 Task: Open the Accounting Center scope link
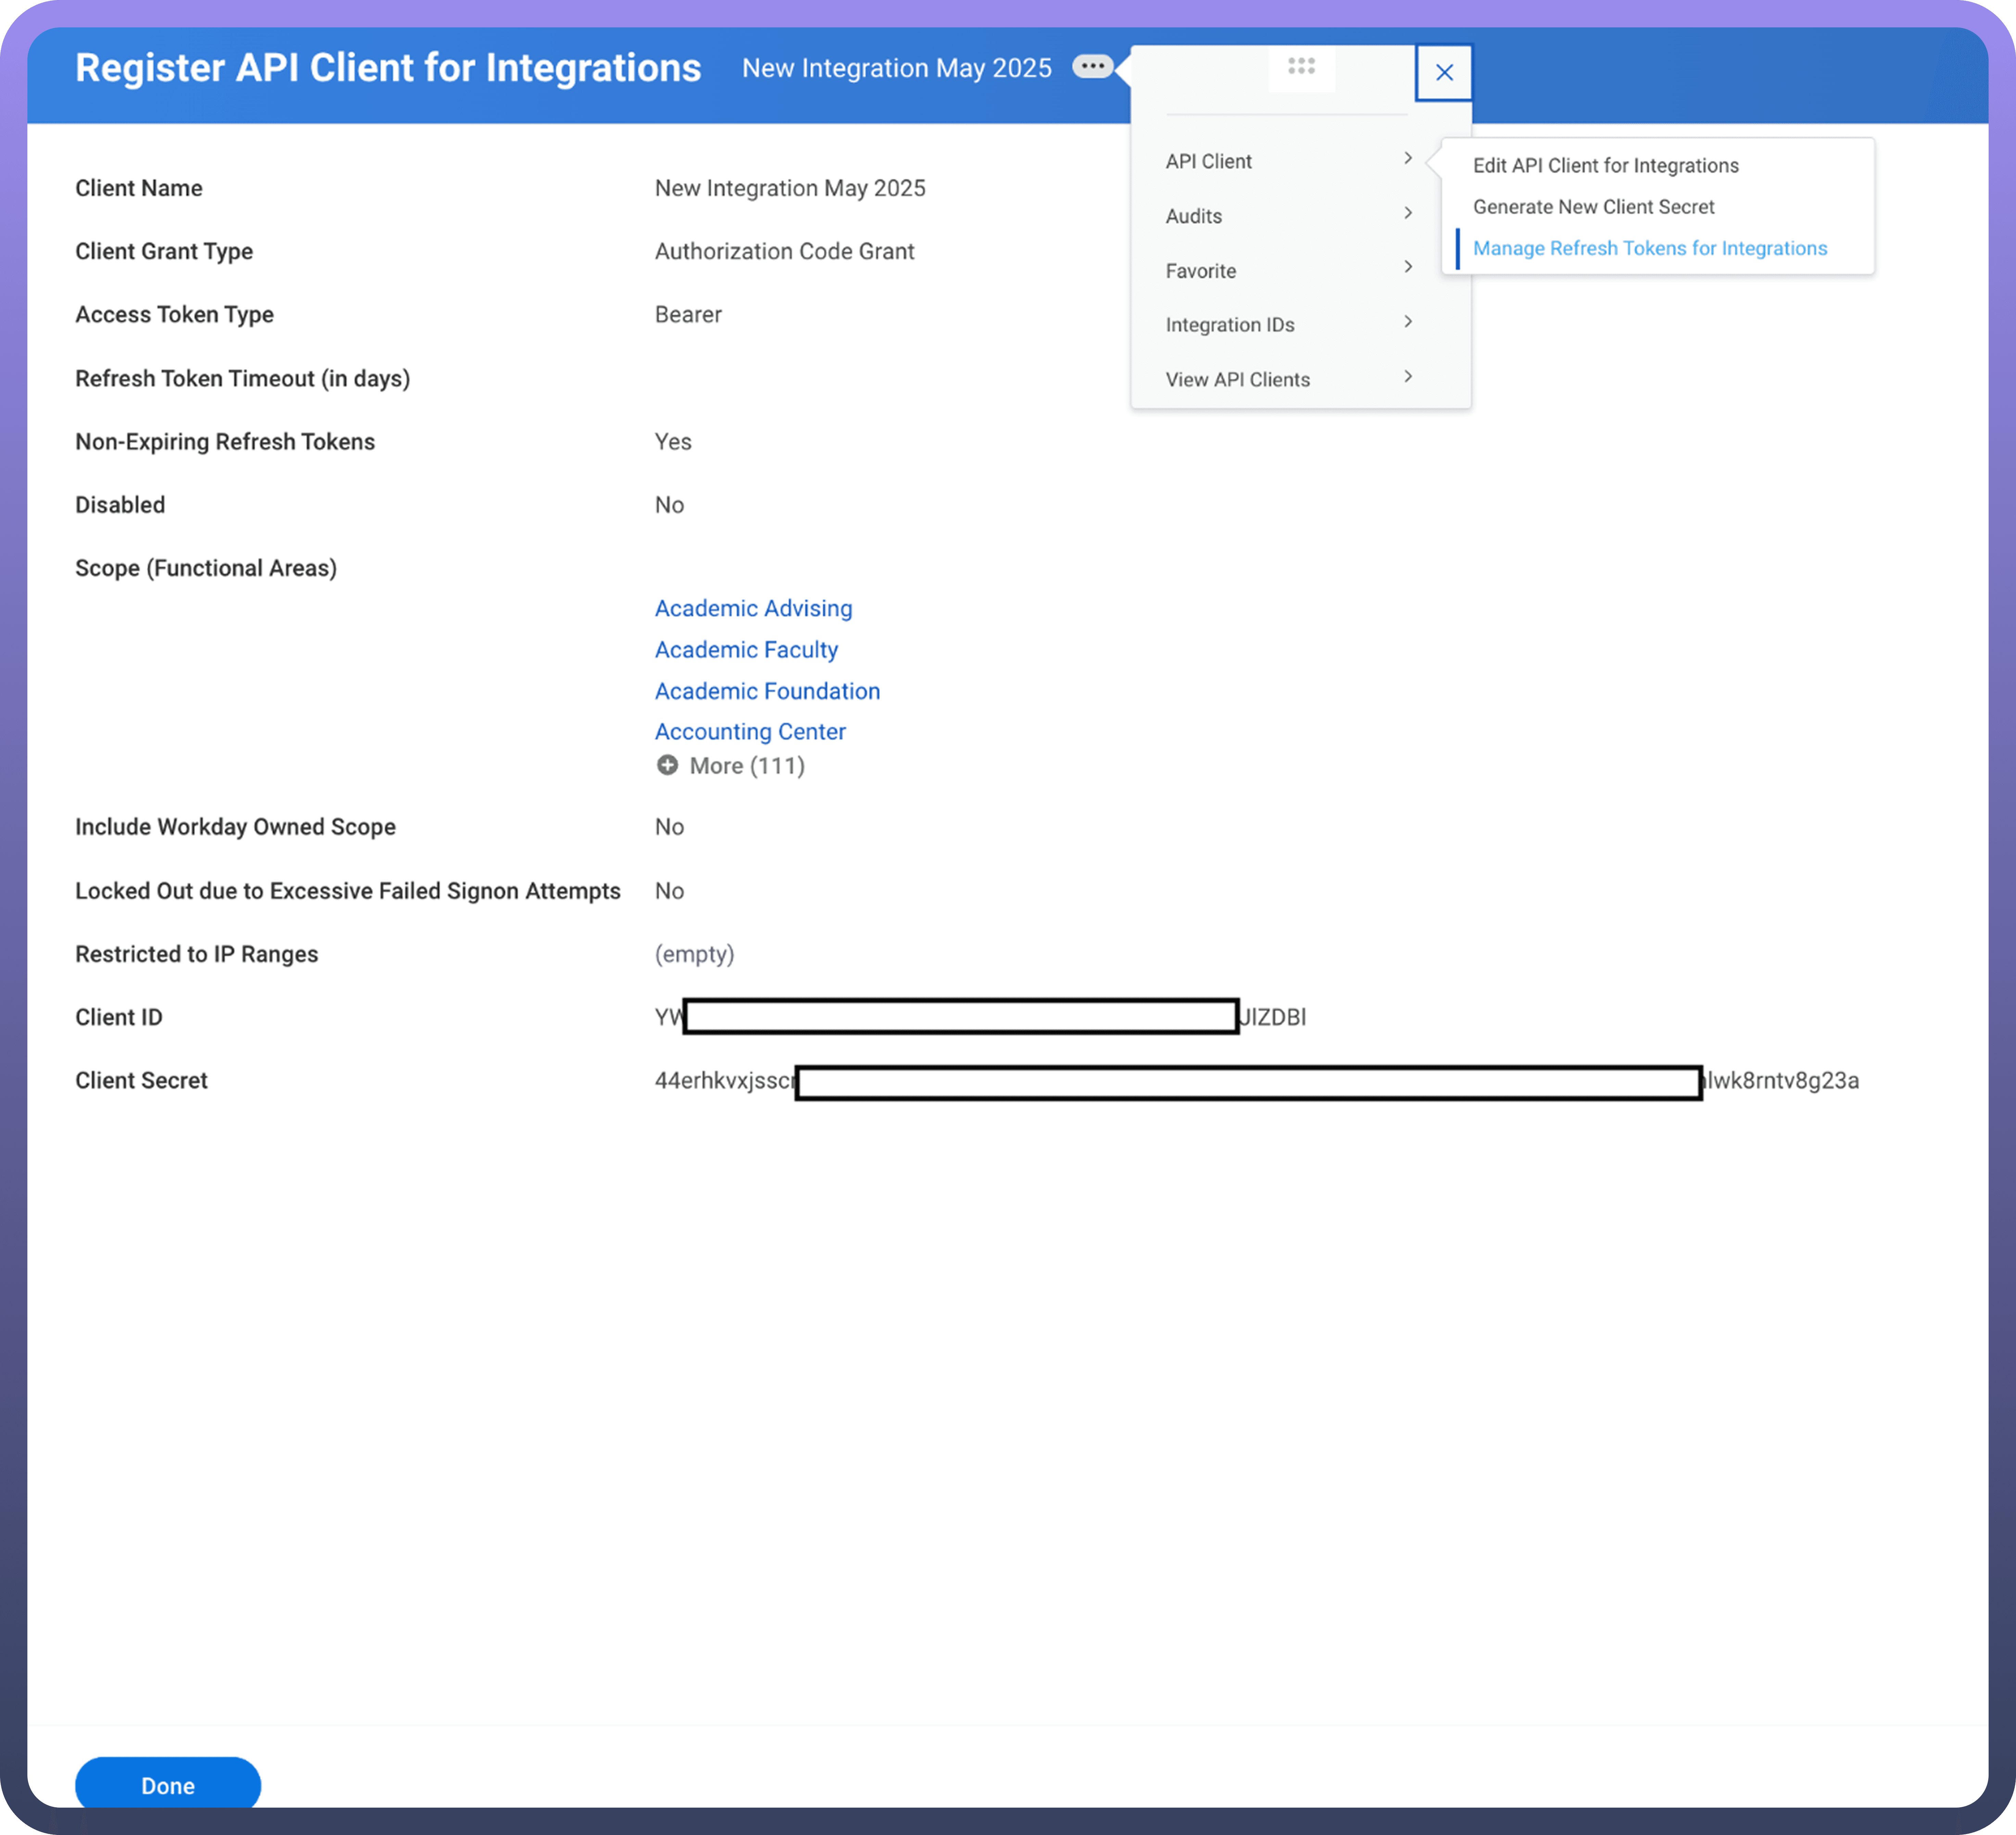(x=750, y=732)
